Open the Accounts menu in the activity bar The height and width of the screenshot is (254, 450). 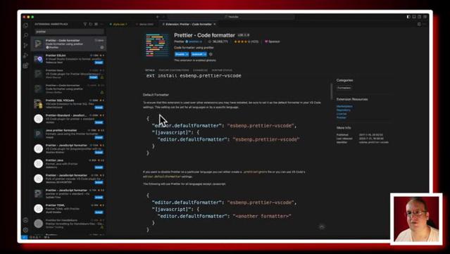click(x=25, y=220)
